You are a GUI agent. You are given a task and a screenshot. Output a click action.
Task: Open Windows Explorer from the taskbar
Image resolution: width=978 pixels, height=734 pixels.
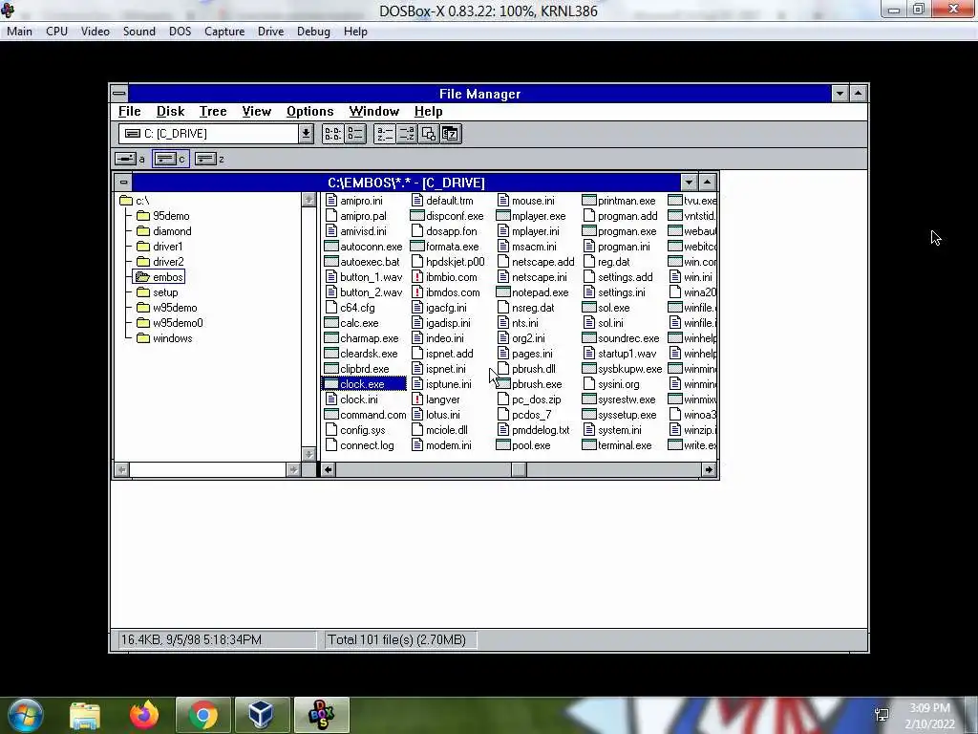pyautogui.click(x=85, y=715)
